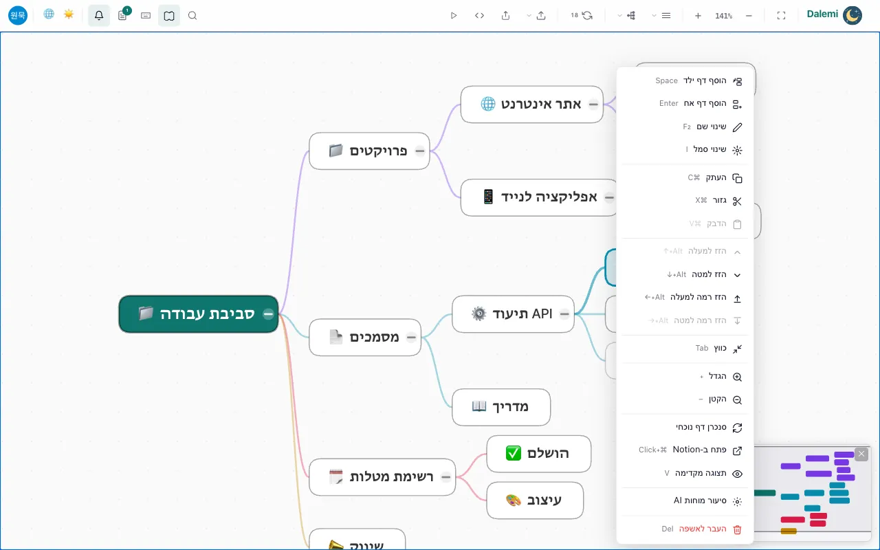Collapse the רשימת מטלות branch
880x550 pixels.
[445, 476]
